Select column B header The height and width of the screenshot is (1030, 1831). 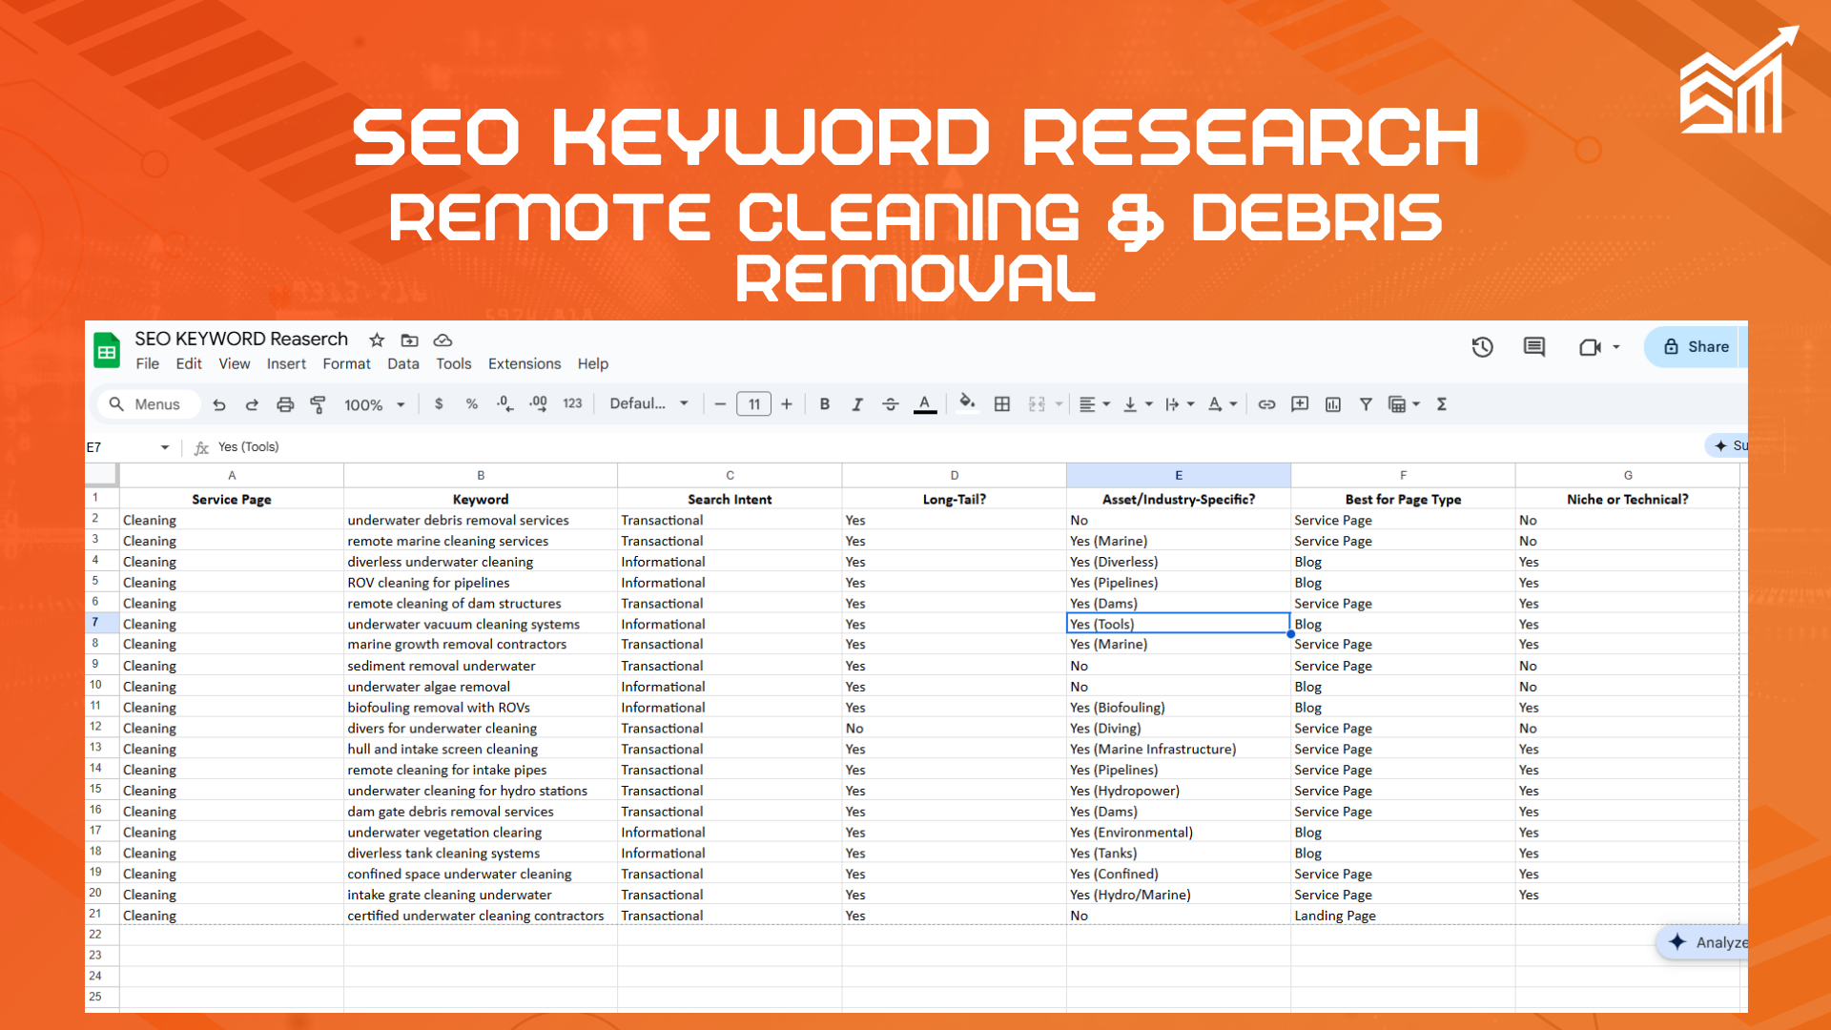481,475
